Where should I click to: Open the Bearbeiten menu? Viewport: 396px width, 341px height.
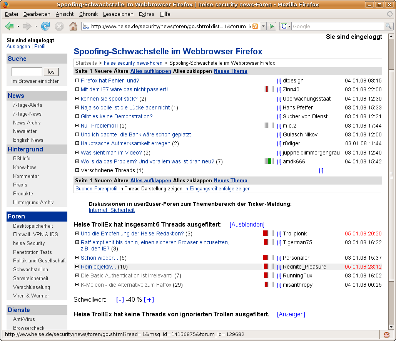point(37,14)
